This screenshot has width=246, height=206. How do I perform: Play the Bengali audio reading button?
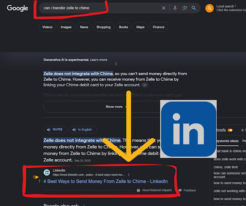click(55, 130)
